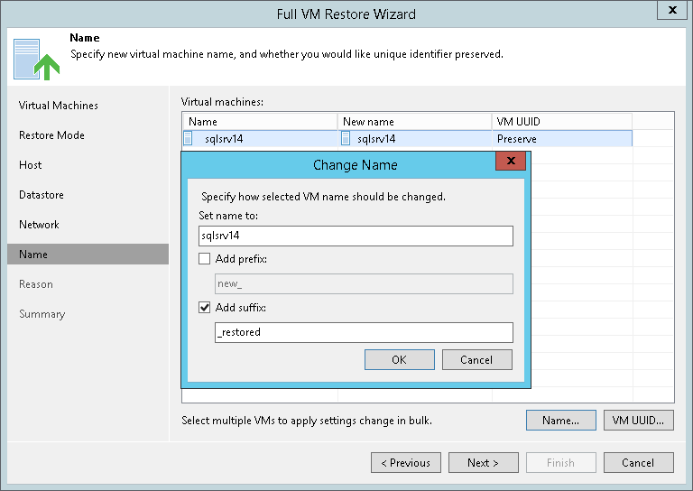
Task: Click the Set name to text field
Action: coord(356,236)
